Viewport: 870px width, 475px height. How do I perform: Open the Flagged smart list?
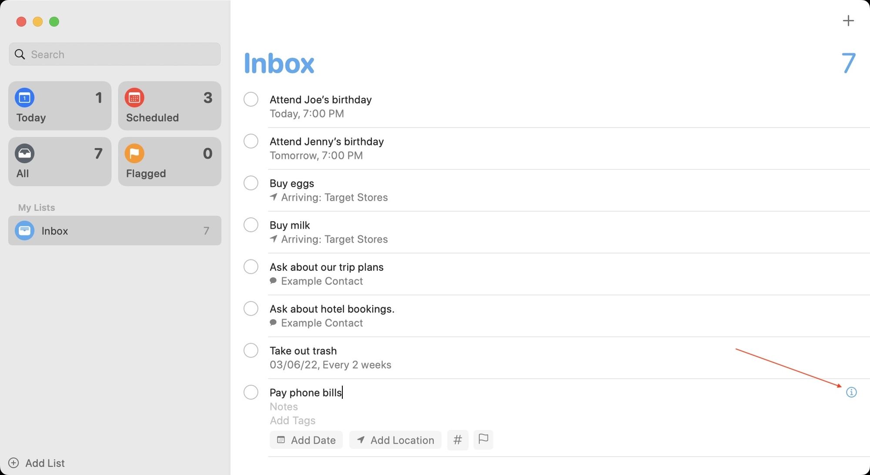(x=169, y=162)
